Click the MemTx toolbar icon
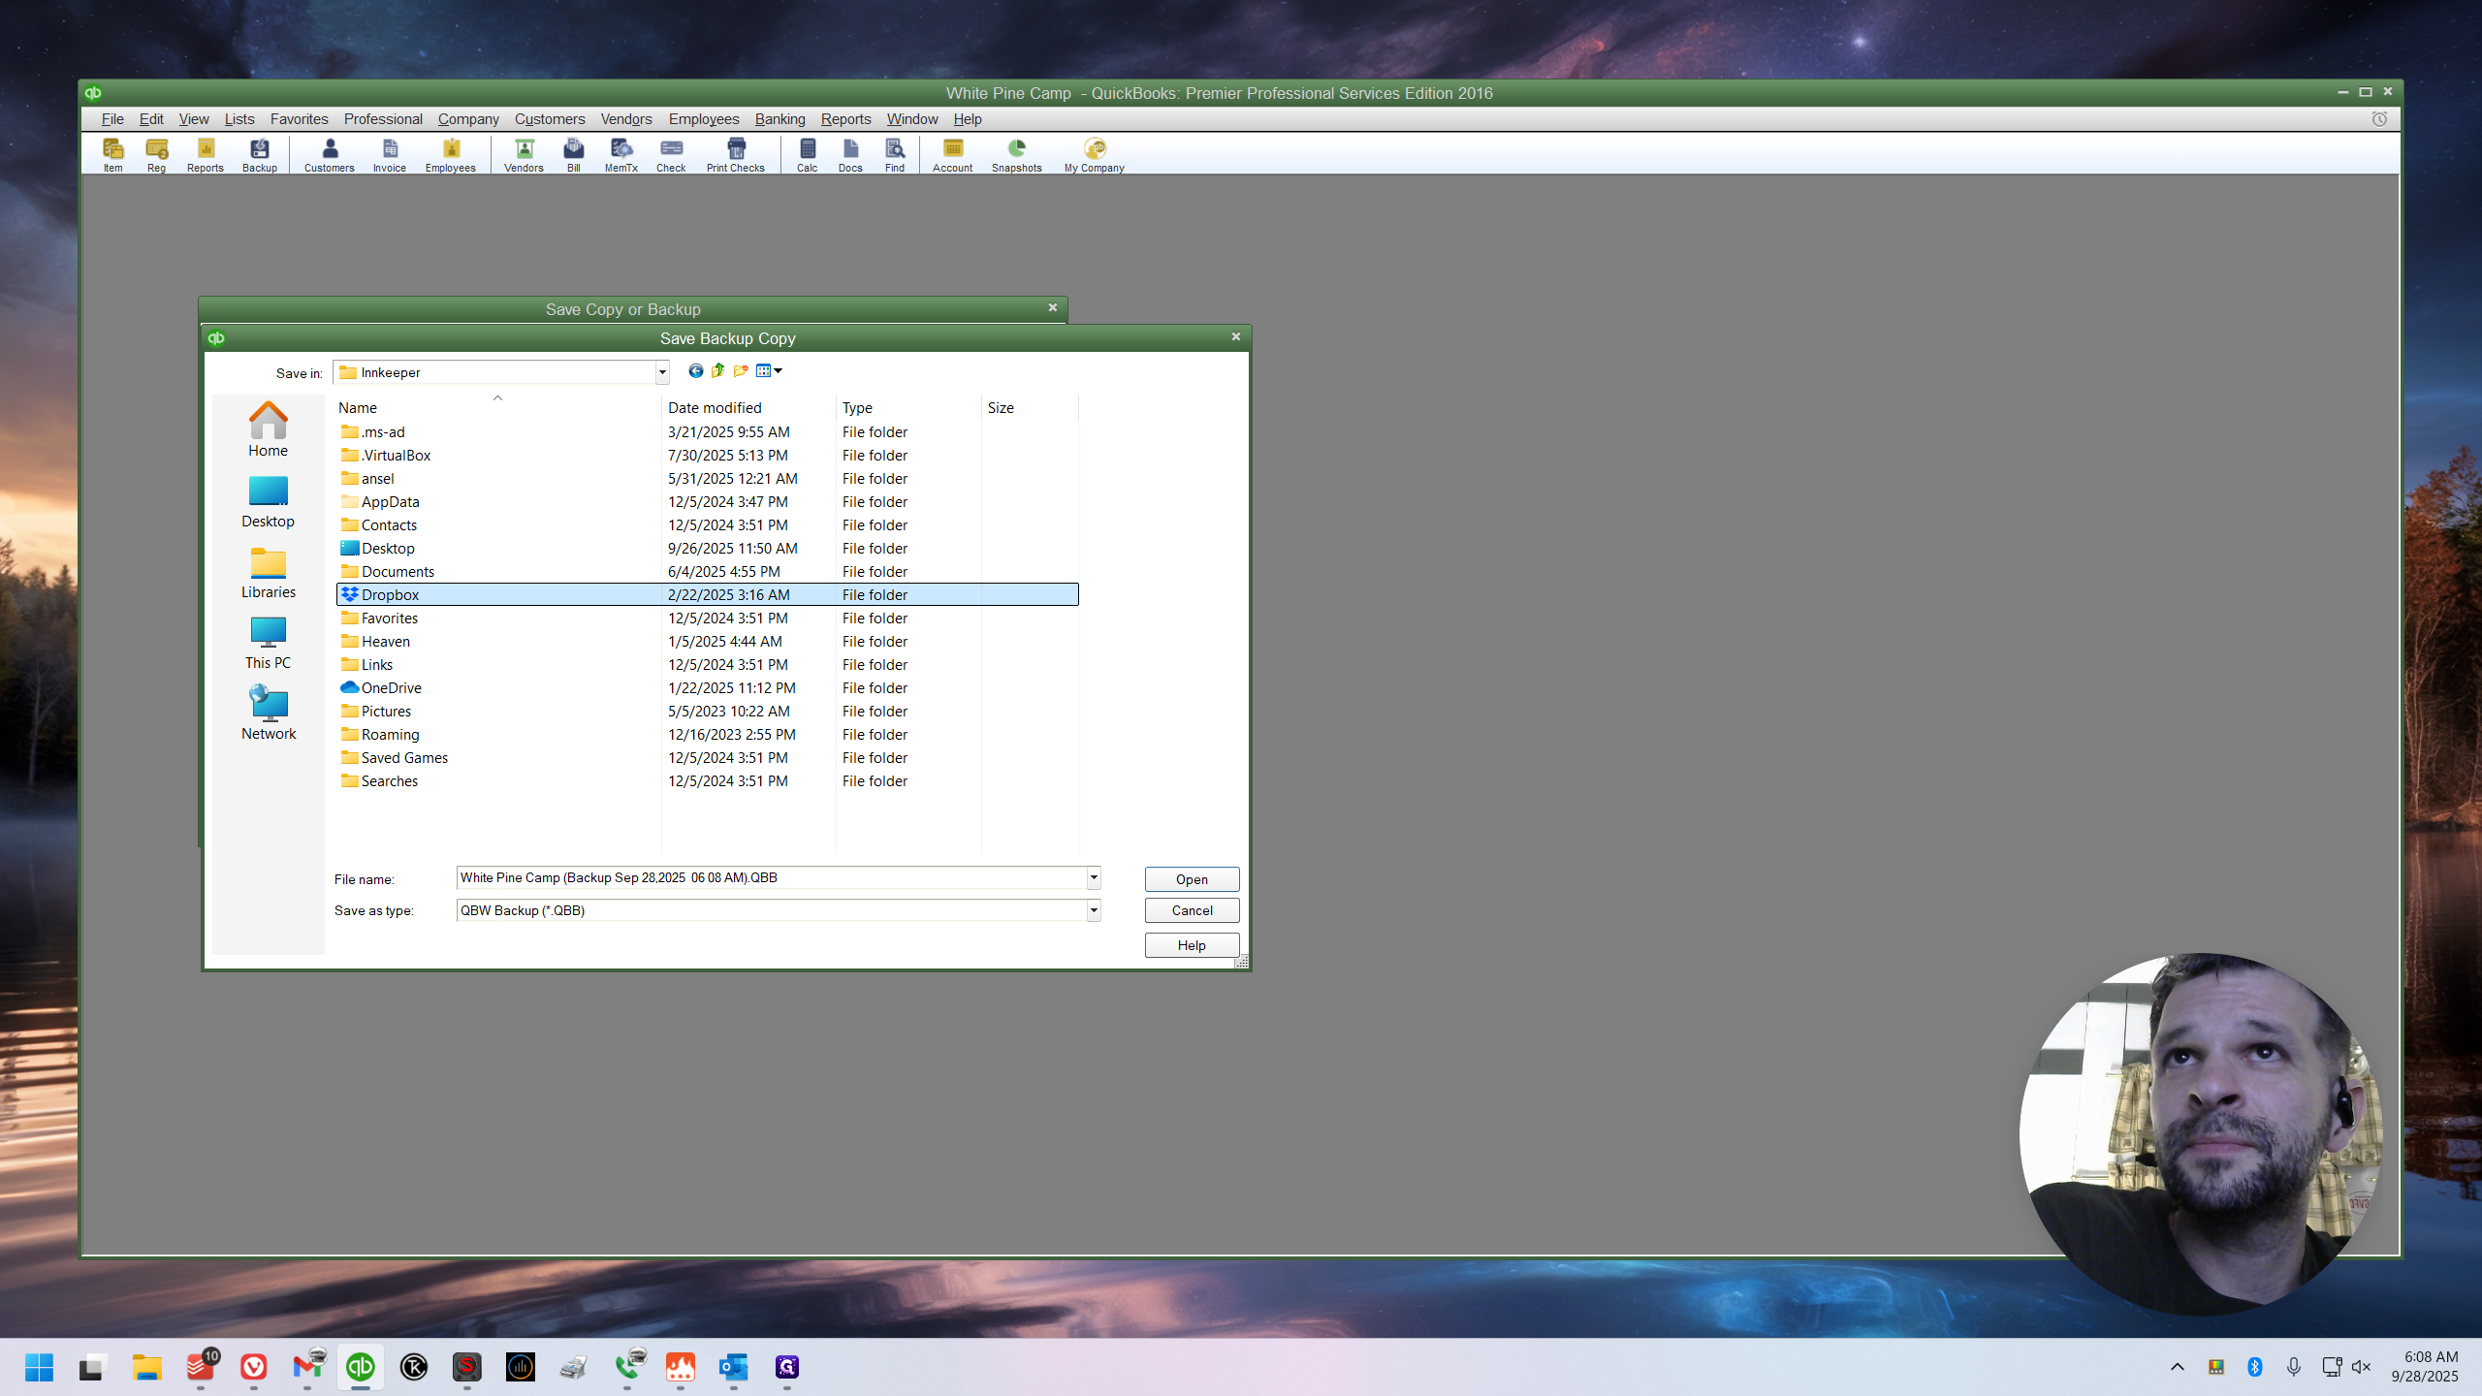This screenshot has height=1396, width=2482. 621,154
